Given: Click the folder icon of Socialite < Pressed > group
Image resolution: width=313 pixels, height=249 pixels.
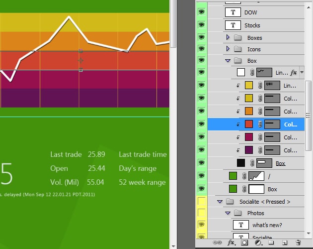Looking at the screenshot, I should coord(230,201).
